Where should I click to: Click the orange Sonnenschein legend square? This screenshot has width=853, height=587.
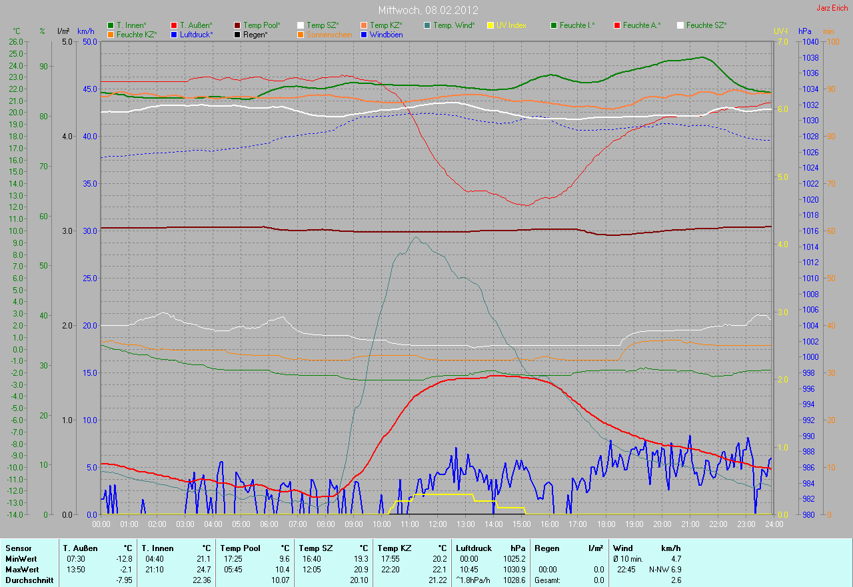pos(301,34)
